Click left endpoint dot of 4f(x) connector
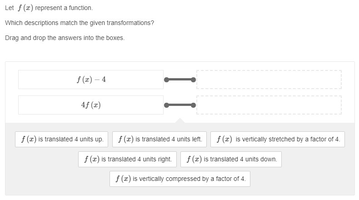Viewport: 359px width, 200px height. coord(167,105)
